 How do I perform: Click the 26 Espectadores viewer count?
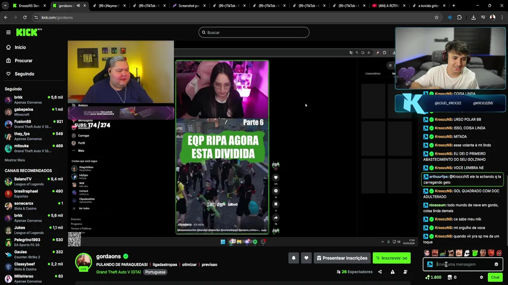[354, 272]
